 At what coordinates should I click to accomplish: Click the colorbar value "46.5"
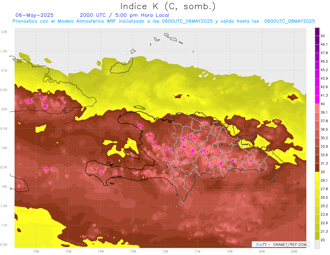[x=324, y=61]
